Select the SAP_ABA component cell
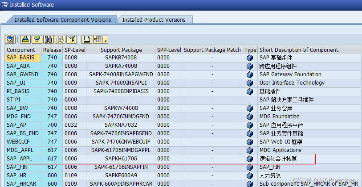This screenshot has height=187, width=362. point(23,66)
